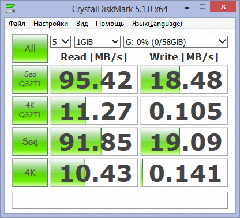Start the plain Seq test
Viewport: 240px width, 218px height.
click(x=30, y=141)
